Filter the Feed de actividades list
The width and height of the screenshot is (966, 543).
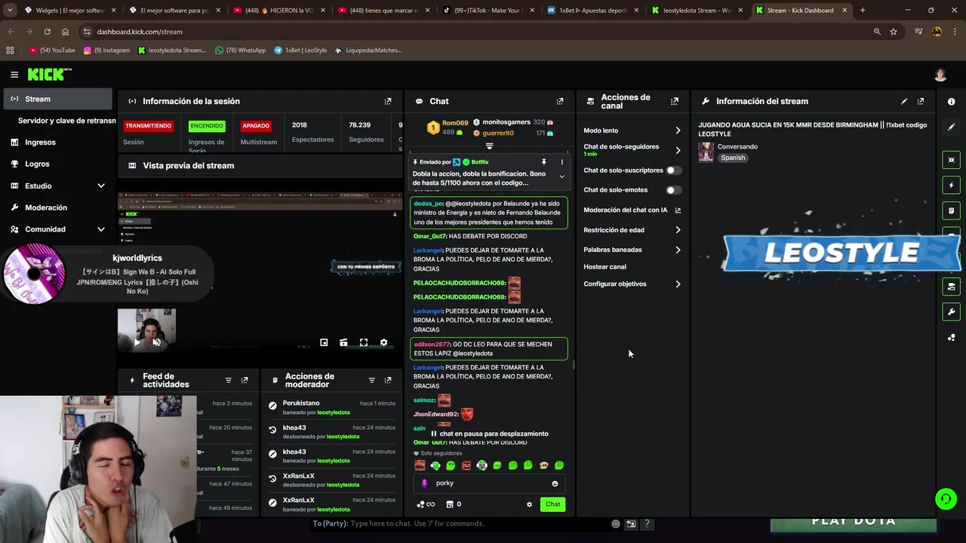(228, 380)
